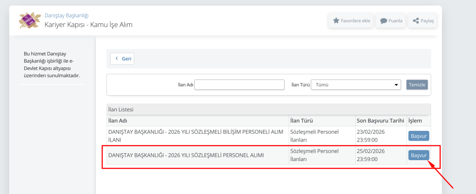Focus the İlan Adı search field
The width and height of the screenshot is (476, 194).
[x=239, y=84]
